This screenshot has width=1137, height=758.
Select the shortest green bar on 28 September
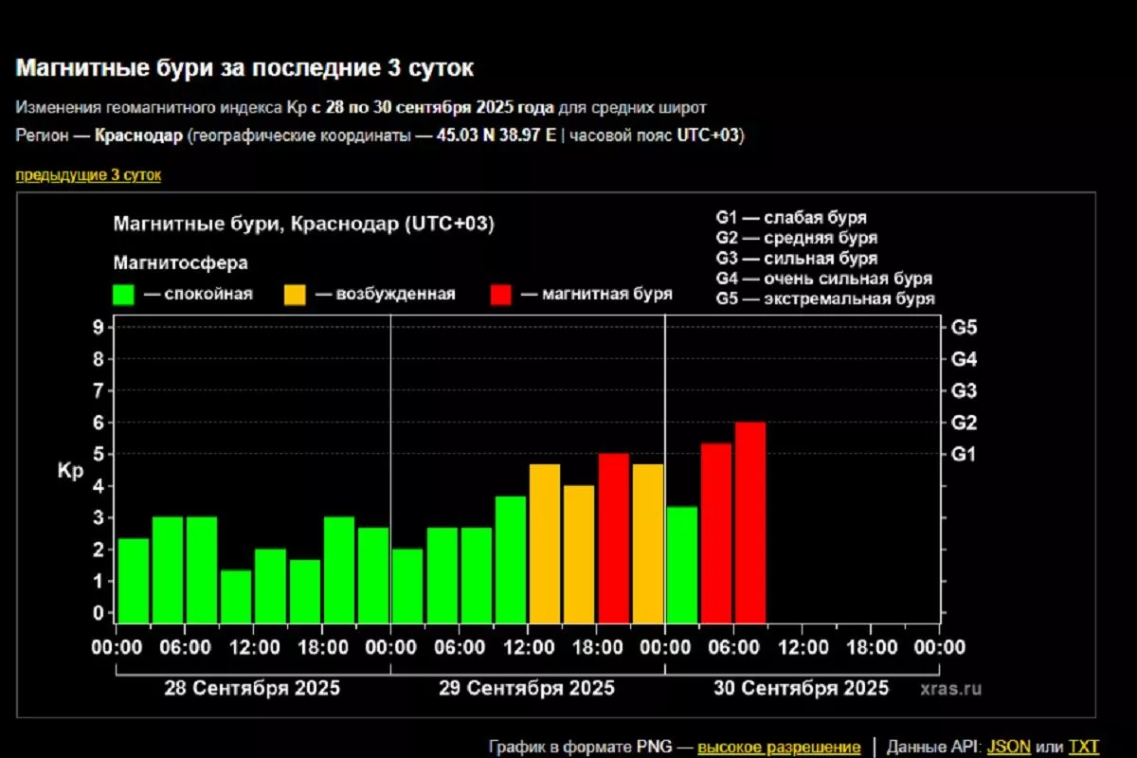[236, 595]
